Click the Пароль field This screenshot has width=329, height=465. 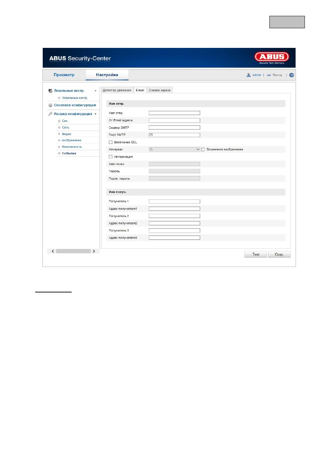[x=174, y=171]
